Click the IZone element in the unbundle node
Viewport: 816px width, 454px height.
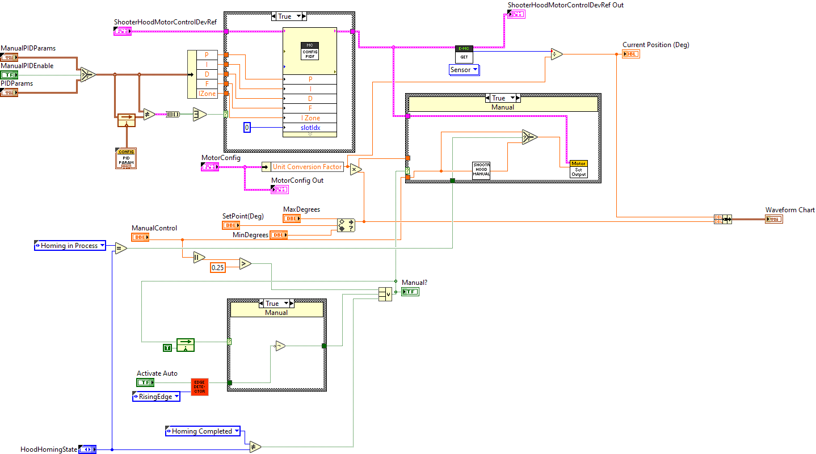tap(207, 94)
